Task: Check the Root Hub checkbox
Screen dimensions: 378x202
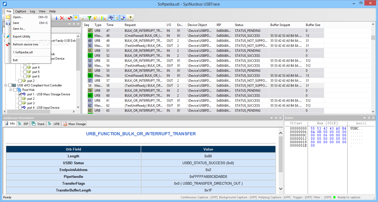Action: (x=15, y=90)
